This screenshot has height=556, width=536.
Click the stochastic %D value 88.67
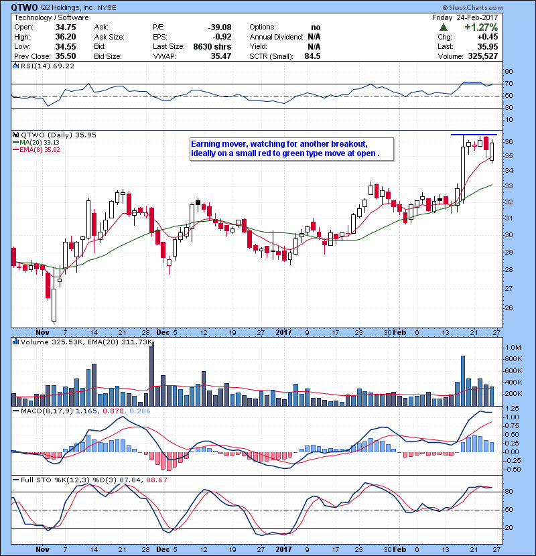tap(156, 480)
